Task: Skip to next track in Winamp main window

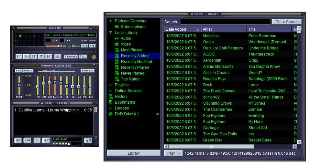Action: point(49,57)
